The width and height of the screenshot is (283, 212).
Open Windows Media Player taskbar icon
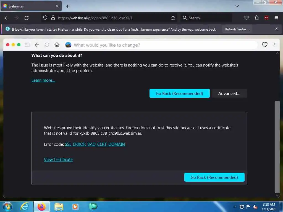75,207
